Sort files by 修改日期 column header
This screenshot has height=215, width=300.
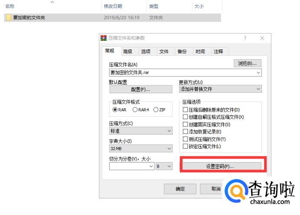(113, 7)
